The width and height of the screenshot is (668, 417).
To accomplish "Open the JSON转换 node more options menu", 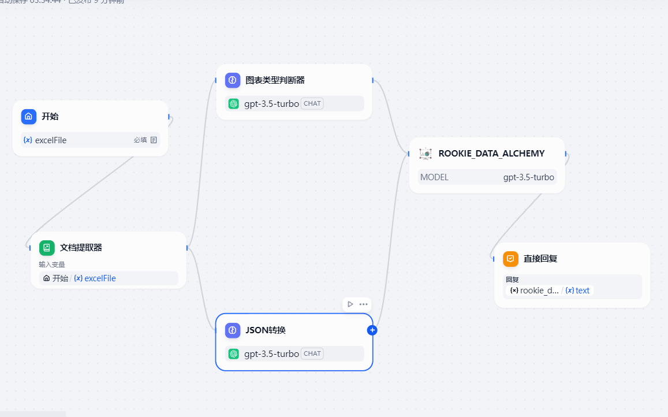I will (x=363, y=304).
